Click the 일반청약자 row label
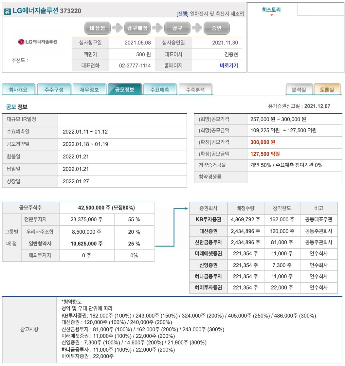Viewport: 345px width, 366px height. 40,244
